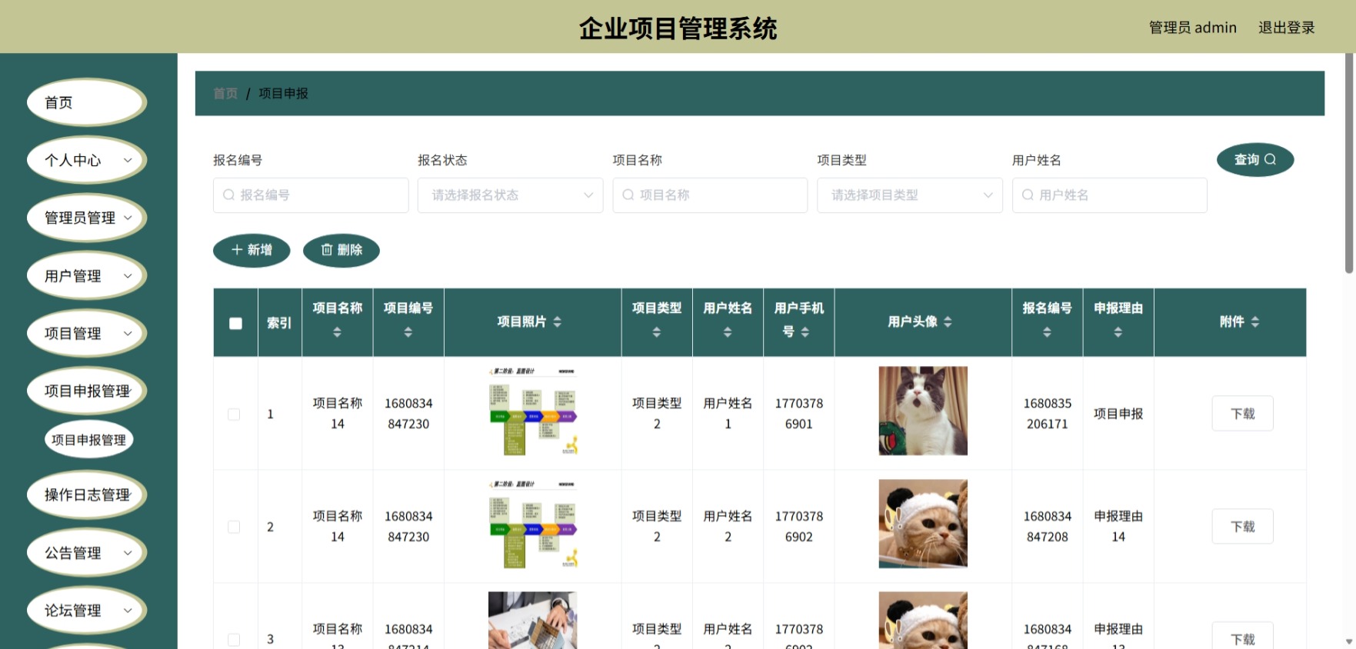Click the search icon in 项目名称 field
Image resolution: width=1356 pixels, height=649 pixels.
[x=628, y=195]
